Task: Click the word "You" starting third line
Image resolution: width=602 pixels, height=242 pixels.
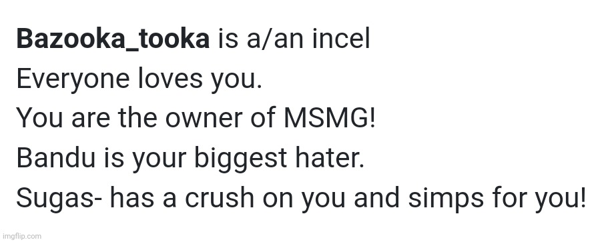Action: 39,118
